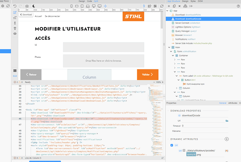Open the share/export preview icon
Image resolution: width=241 pixels, height=162 pixels.
click(149, 6)
